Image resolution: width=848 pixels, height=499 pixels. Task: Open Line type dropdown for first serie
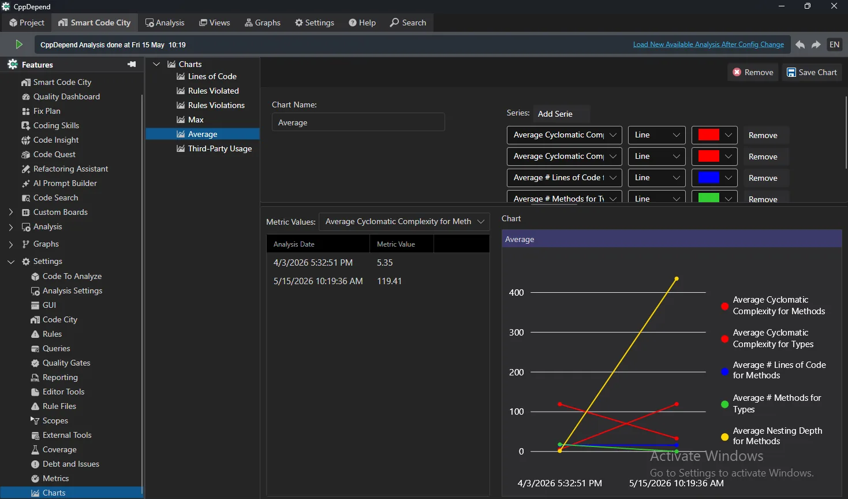656,135
